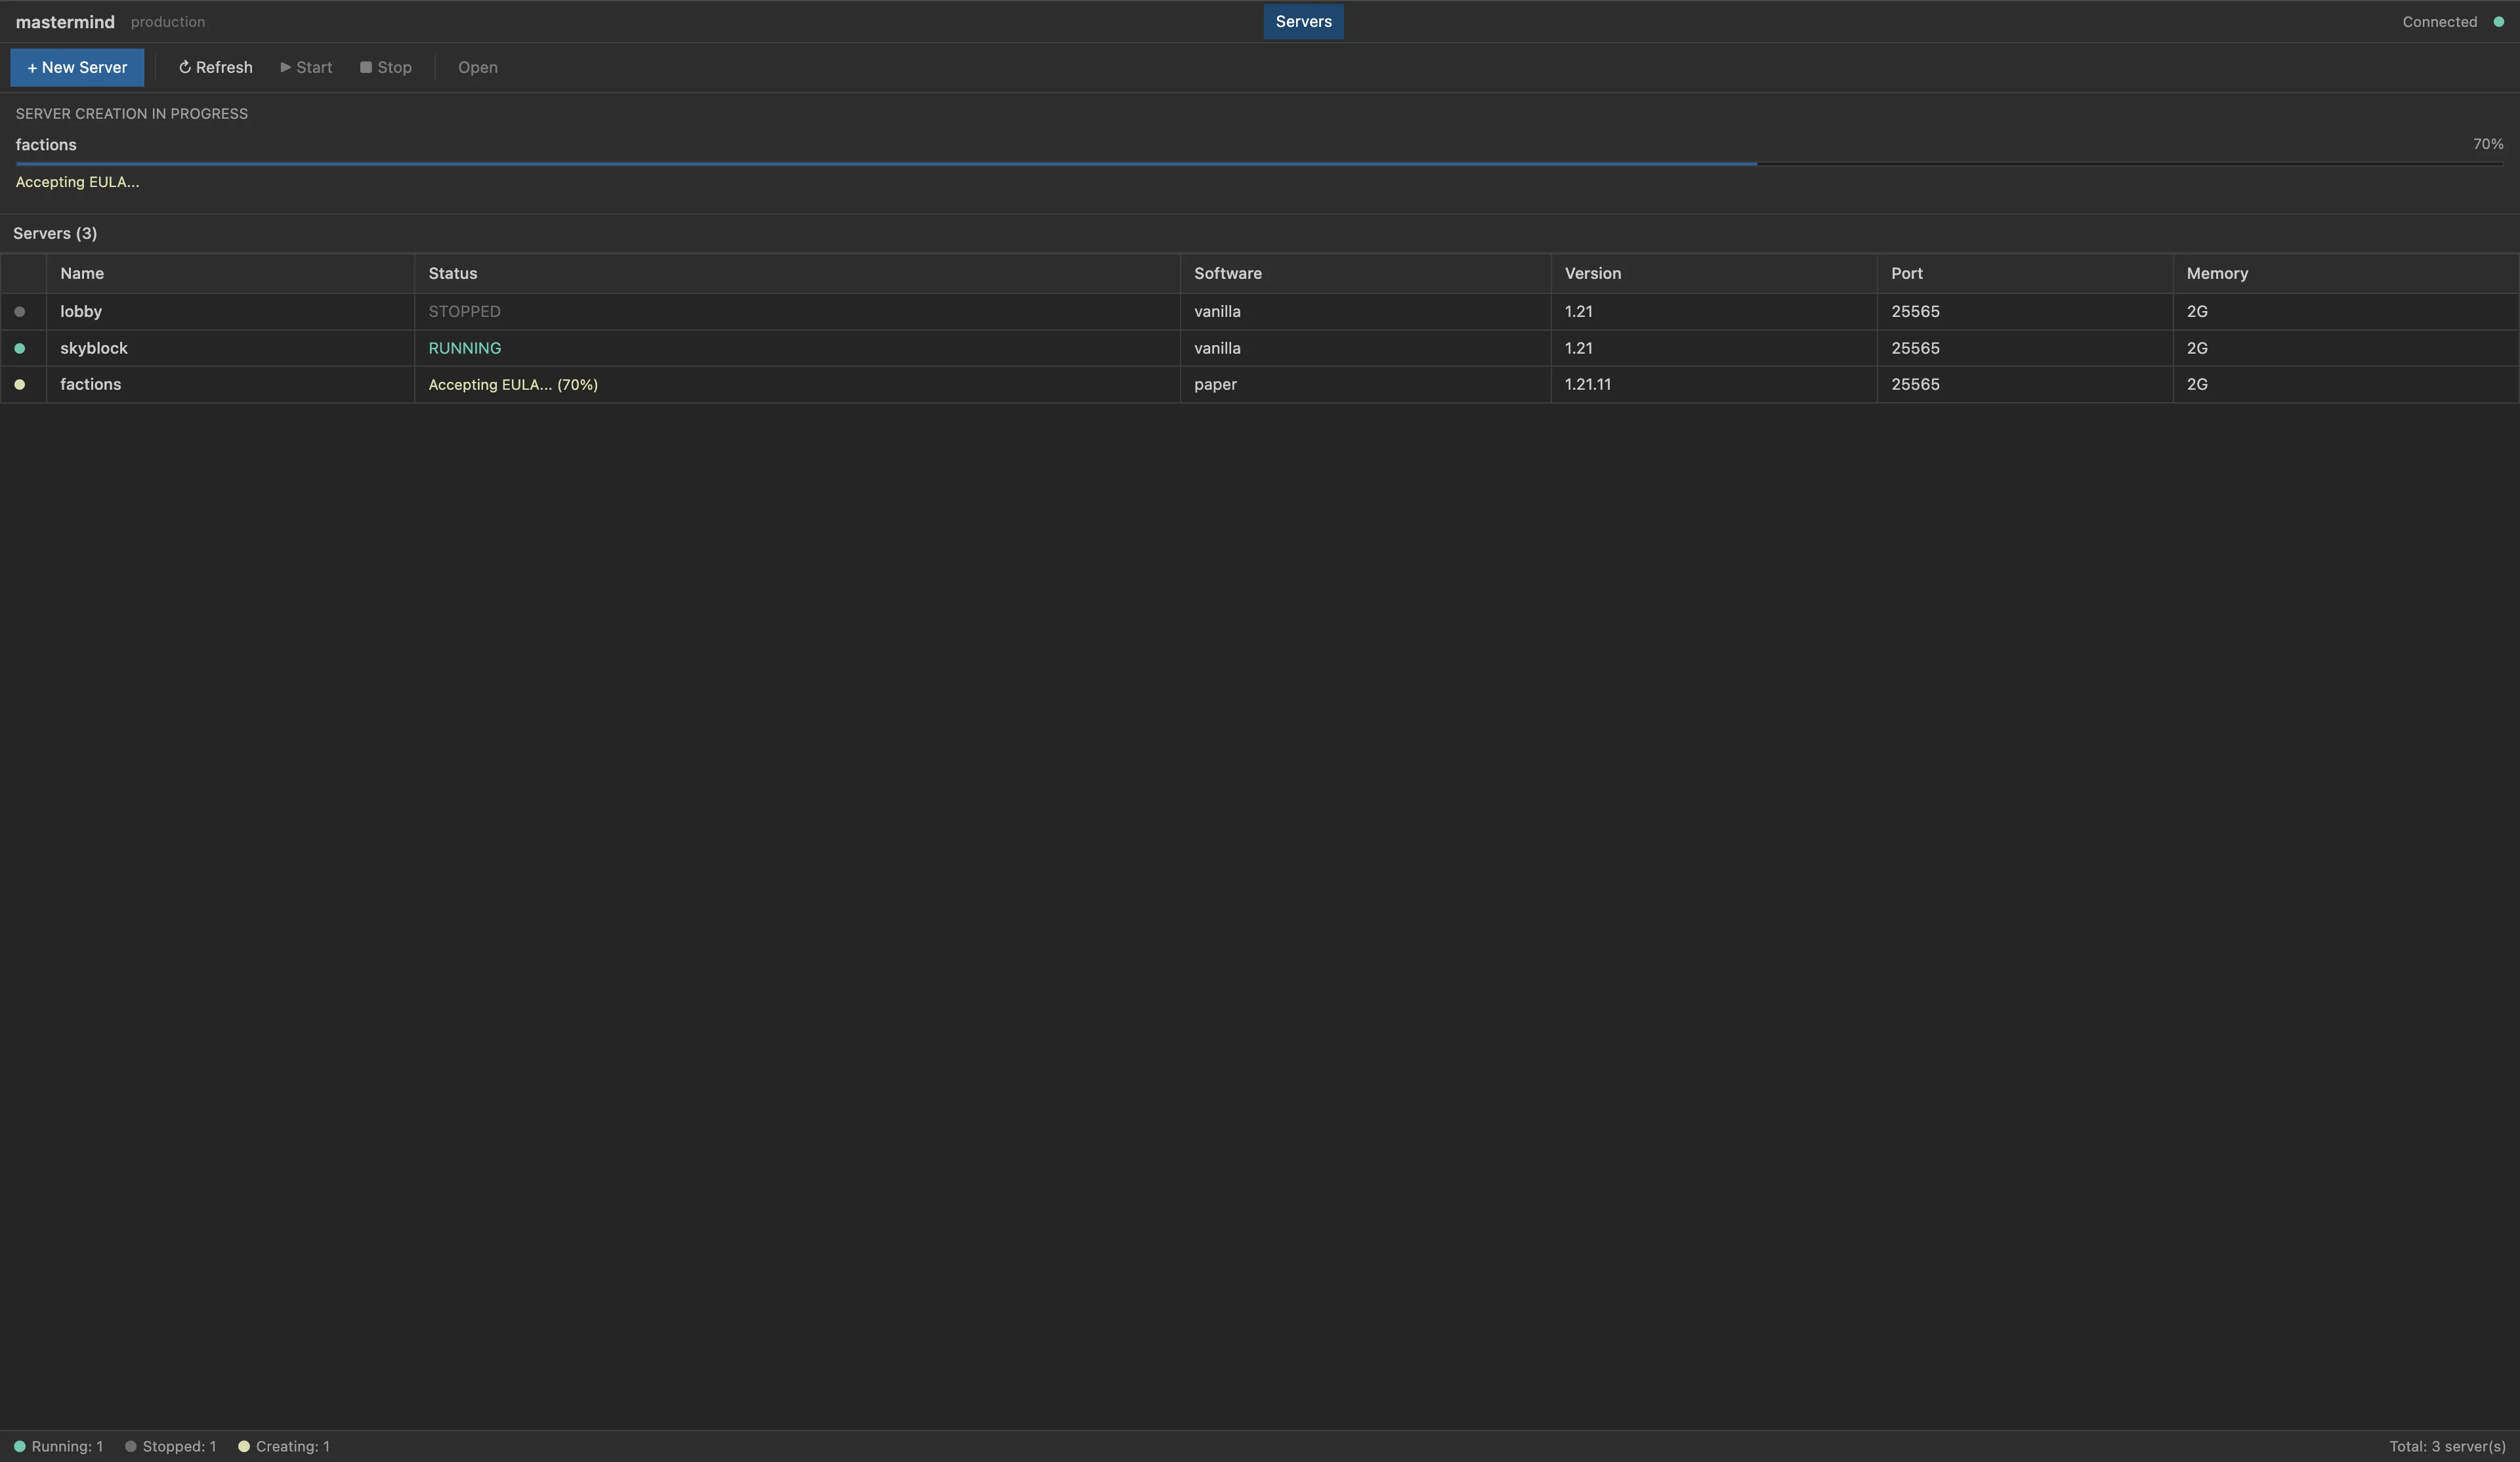This screenshot has height=1462, width=2520.
Task: Click the Version column header
Action: (1714, 273)
